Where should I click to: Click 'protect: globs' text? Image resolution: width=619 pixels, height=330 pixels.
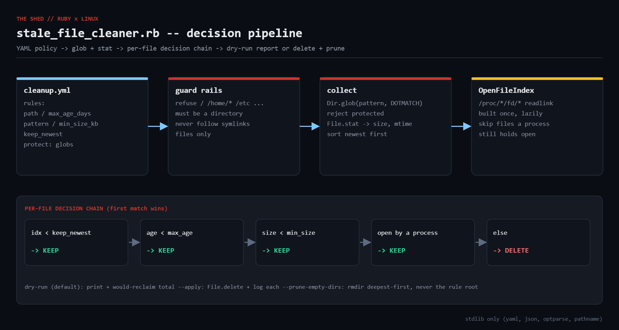pyautogui.click(x=48, y=144)
